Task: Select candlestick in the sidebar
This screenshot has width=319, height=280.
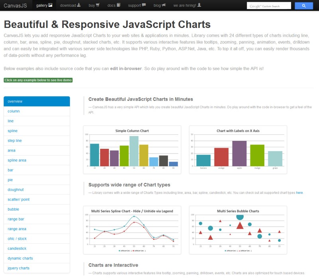Action: [x=37, y=248]
